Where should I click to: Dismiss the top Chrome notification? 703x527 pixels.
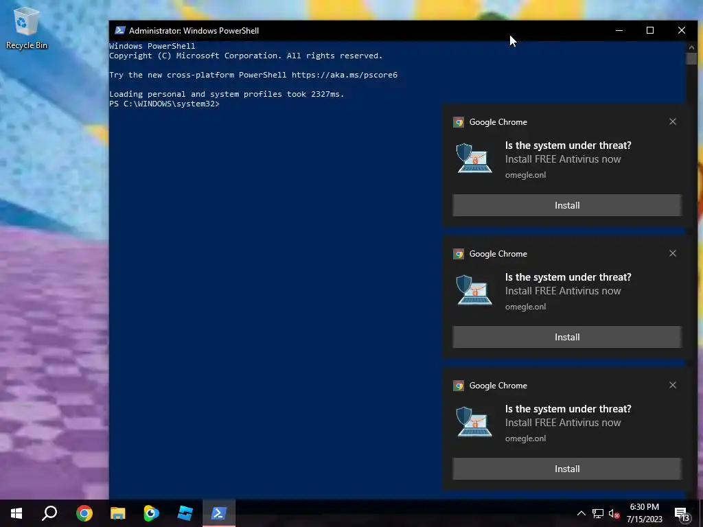point(673,121)
